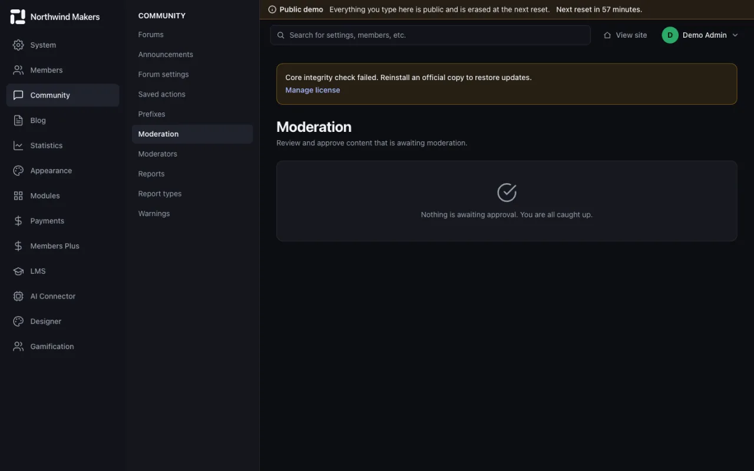Open System via its gear icon

[x=18, y=45]
